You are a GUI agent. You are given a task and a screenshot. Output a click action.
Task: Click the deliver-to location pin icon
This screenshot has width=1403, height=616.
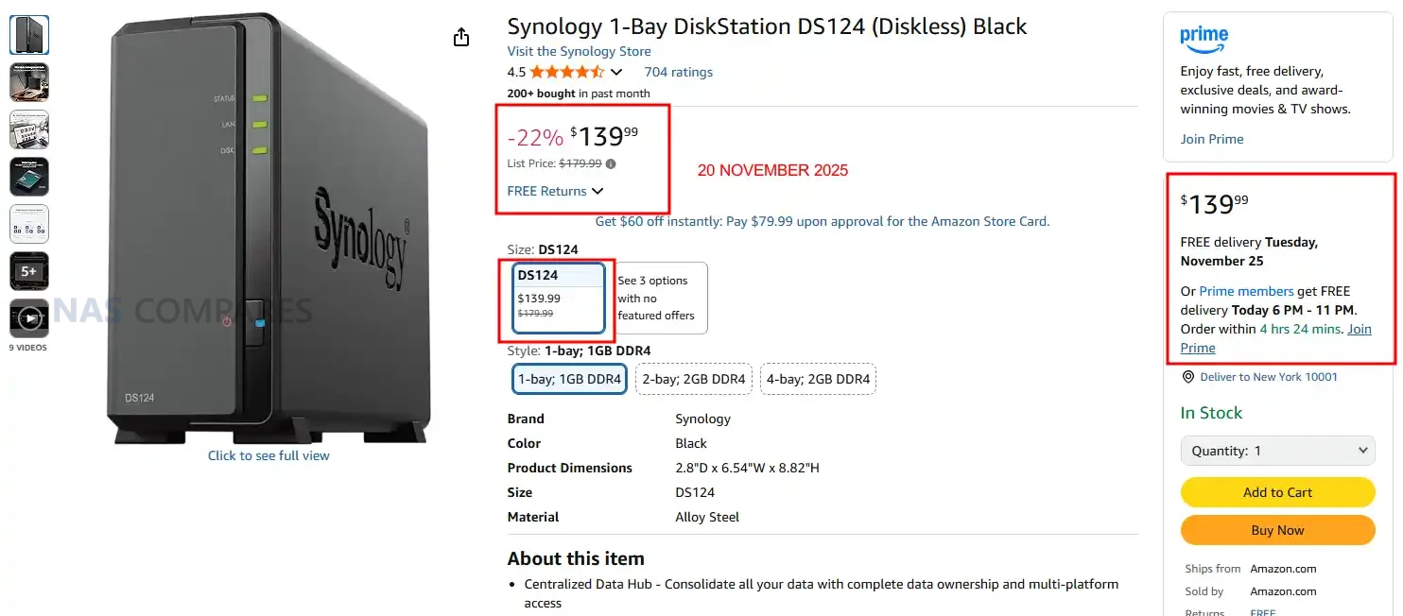pyautogui.click(x=1188, y=377)
